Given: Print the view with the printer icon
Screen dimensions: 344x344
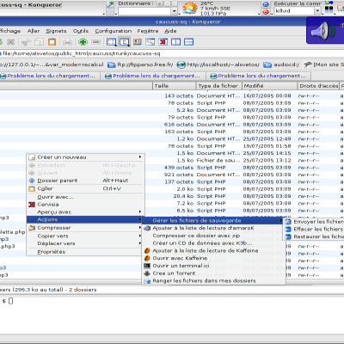Looking at the screenshot, I should click(67, 42).
